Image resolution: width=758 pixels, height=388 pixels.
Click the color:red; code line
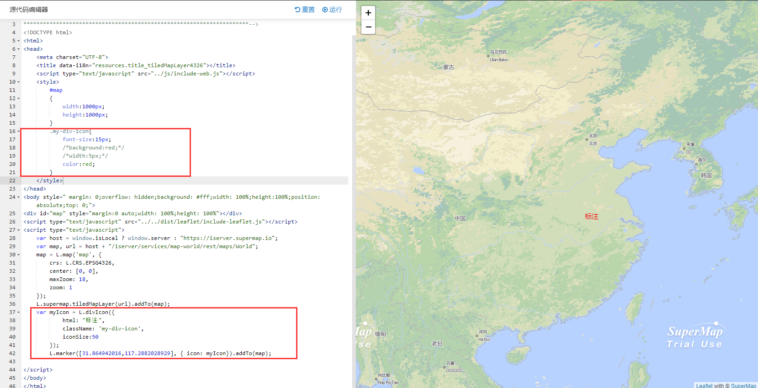click(x=79, y=164)
